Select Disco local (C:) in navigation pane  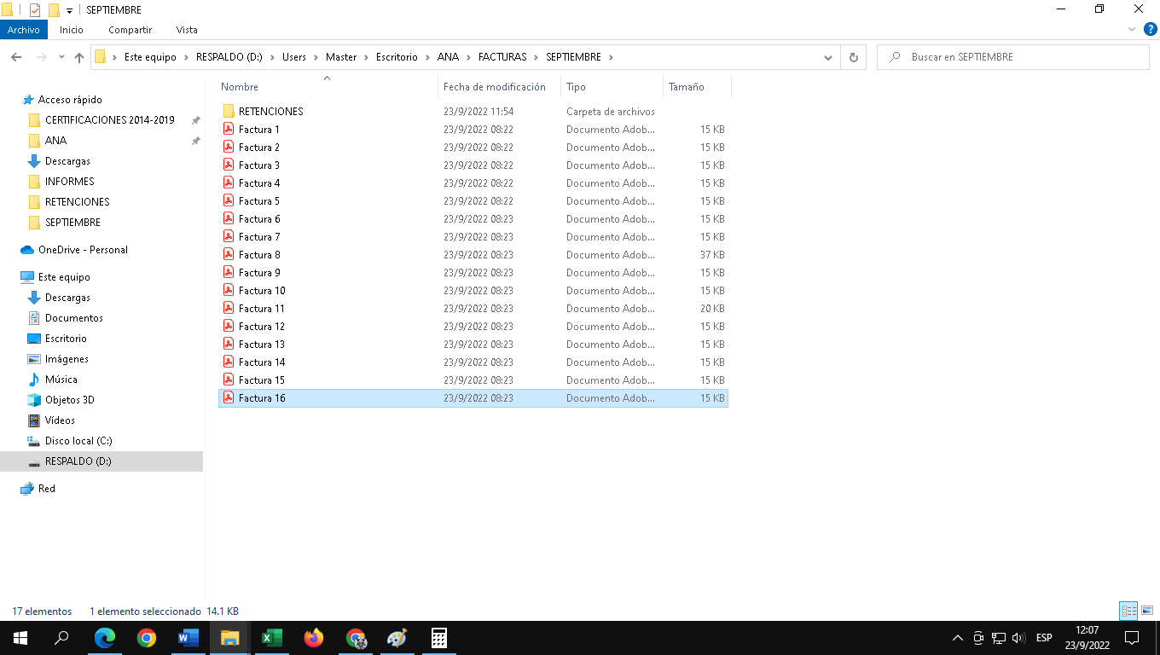pos(78,441)
